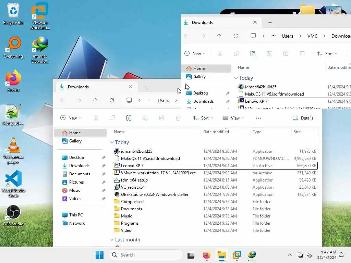Add a new tab in front window
Viewport: 351px width, 263px height.
click(146, 87)
